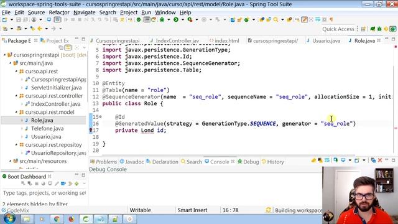
Task: Toggle Show Whitespace Characters pilcrow button
Action: point(331,19)
